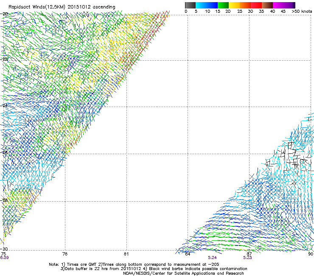Image resolution: width=314 pixels, height=276 pixels.
Task: Click the latitude label '-24'
Action: 5,106
